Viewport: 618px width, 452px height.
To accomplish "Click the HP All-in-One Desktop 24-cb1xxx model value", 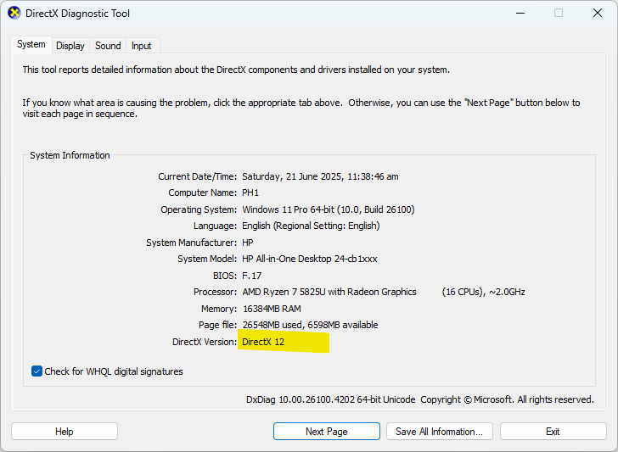I will point(309,259).
